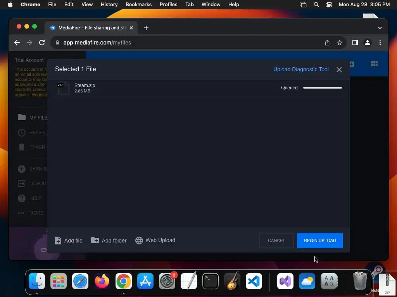Open Spotlight search in menu bar
The image size is (397, 297).
point(316,4)
